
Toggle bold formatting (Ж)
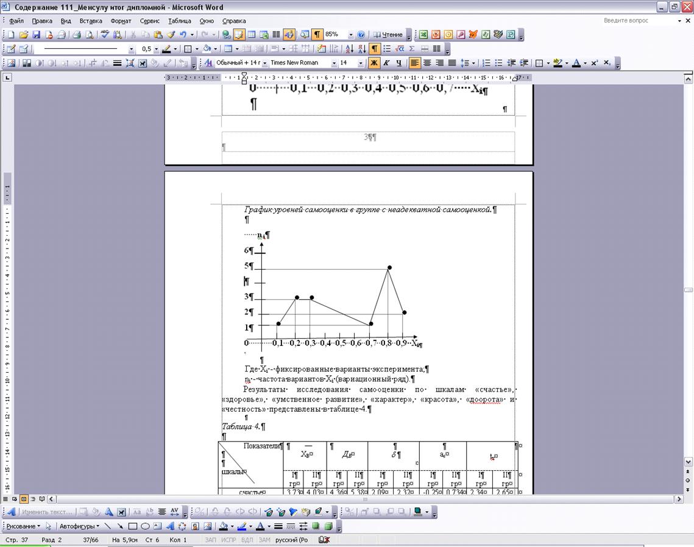[x=374, y=63]
